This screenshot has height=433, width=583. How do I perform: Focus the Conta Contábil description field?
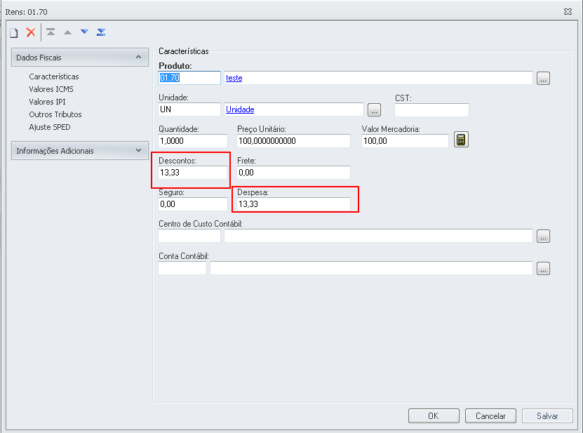click(371, 268)
